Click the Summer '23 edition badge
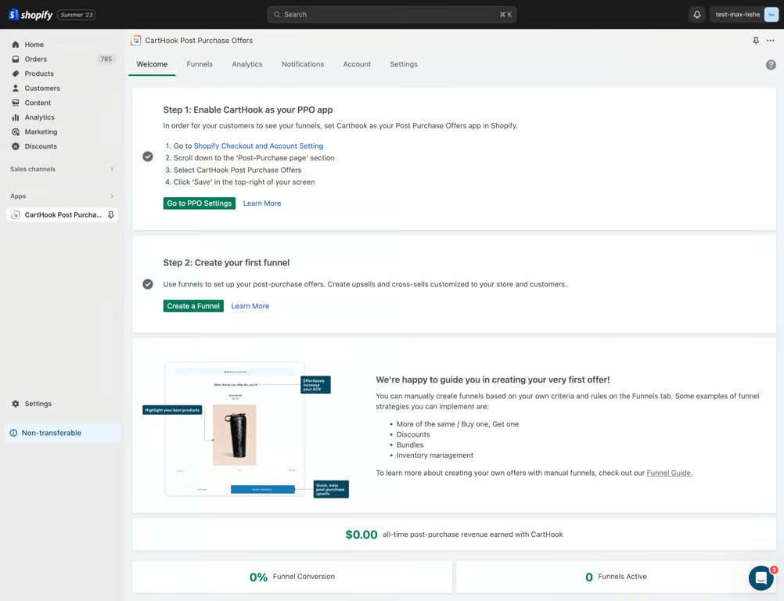Viewport: 784px width, 601px height. 77,15
